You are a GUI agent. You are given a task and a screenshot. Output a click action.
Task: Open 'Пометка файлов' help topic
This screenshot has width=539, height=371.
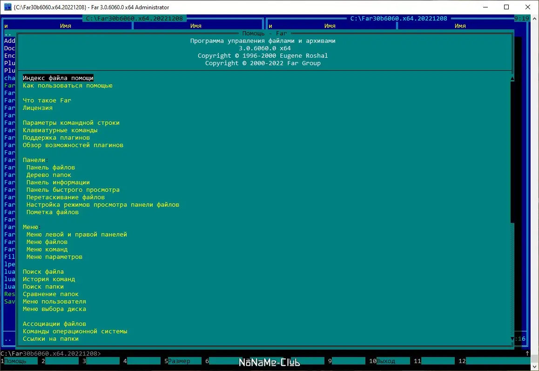(x=53, y=212)
